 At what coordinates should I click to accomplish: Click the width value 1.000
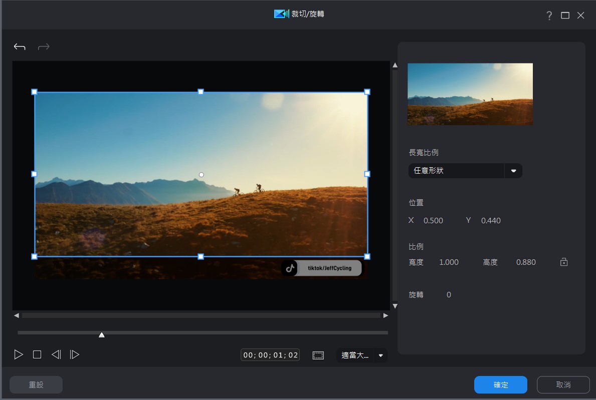(449, 262)
